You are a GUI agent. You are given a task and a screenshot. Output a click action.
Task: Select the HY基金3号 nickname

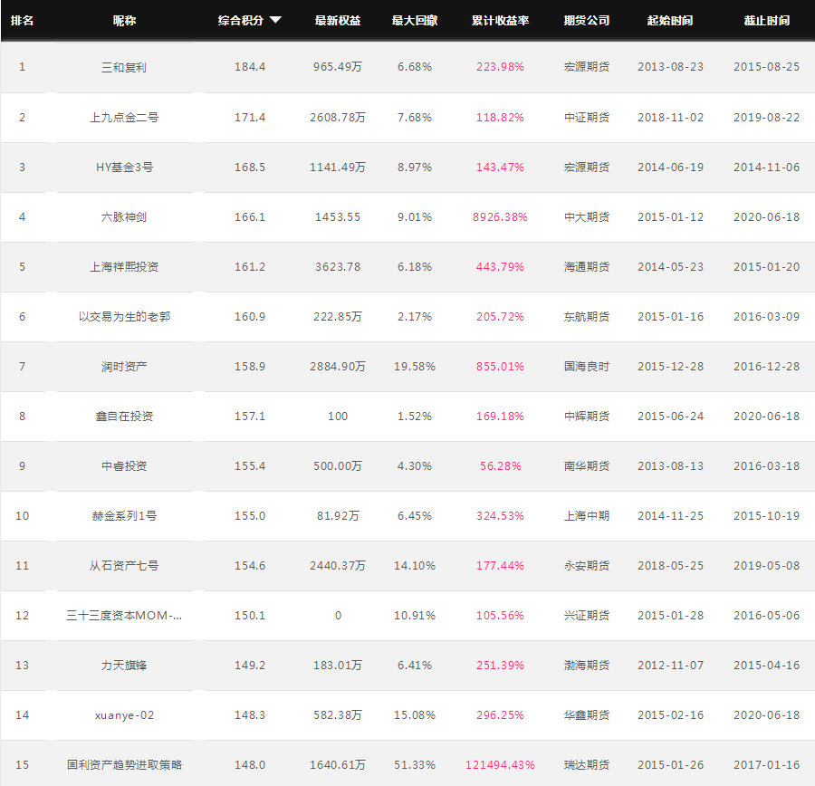pos(124,167)
